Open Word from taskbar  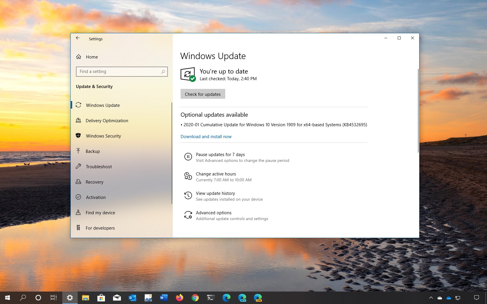pyautogui.click(x=164, y=298)
